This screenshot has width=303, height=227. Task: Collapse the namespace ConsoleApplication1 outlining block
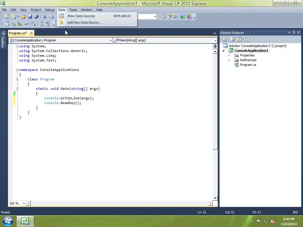pos(17,70)
